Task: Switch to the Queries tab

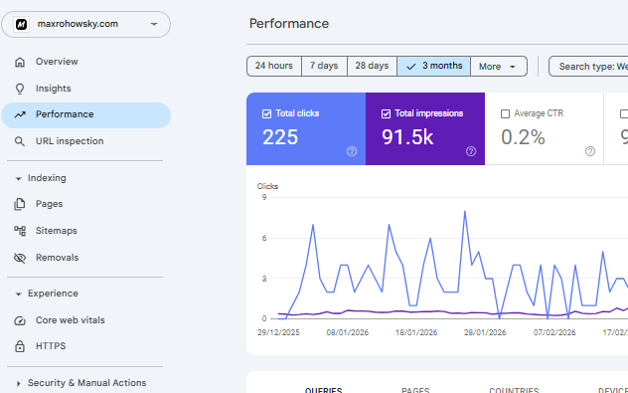Action: [x=324, y=390]
